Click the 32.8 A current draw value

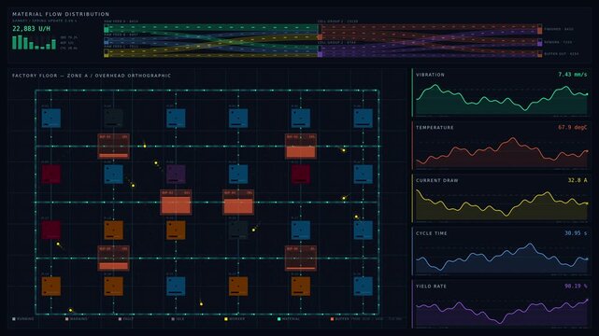click(578, 180)
